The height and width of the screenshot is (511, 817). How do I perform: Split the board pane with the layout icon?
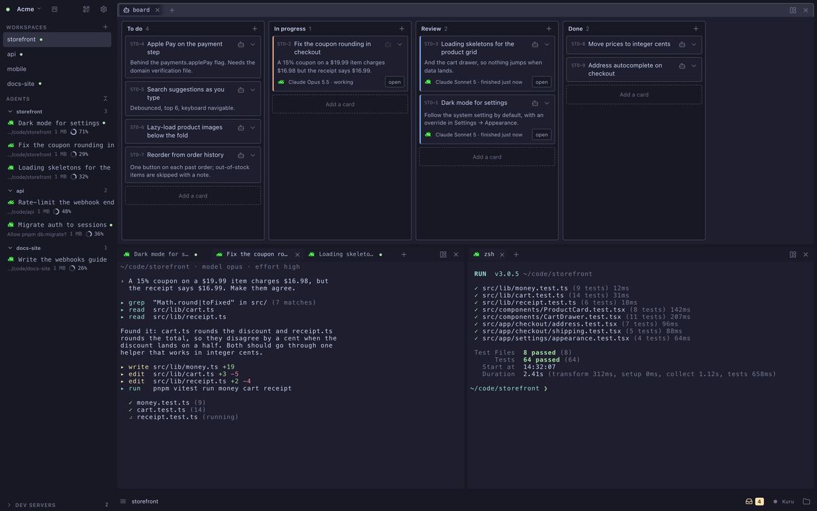[793, 10]
